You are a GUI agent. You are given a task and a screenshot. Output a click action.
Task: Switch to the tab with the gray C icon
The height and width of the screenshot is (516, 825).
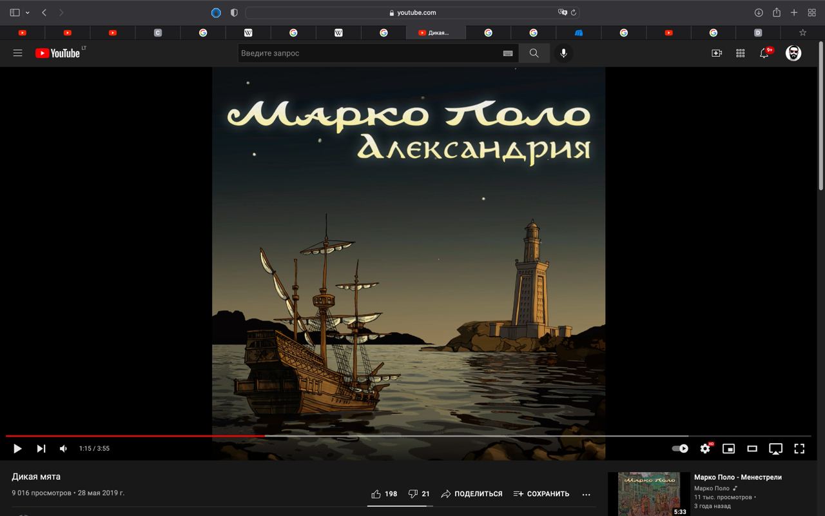tap(158, 32)
